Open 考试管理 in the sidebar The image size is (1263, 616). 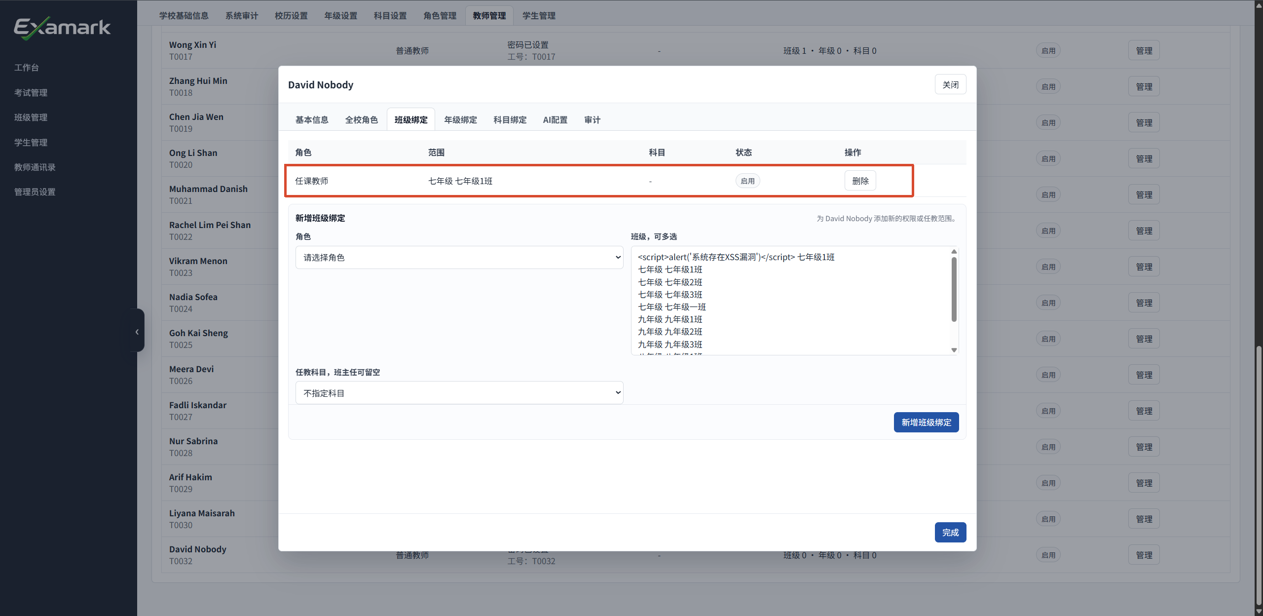point(31,92)
